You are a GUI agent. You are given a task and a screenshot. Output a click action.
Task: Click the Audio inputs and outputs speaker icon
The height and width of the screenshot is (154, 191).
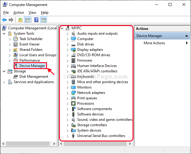coord(73,33)
